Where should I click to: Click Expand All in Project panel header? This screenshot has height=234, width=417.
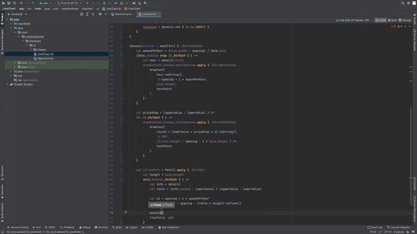tap(87, 14)
